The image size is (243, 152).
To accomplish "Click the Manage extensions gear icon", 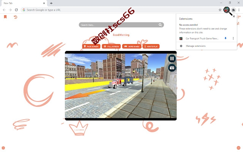I will click(x=181, y=46).
